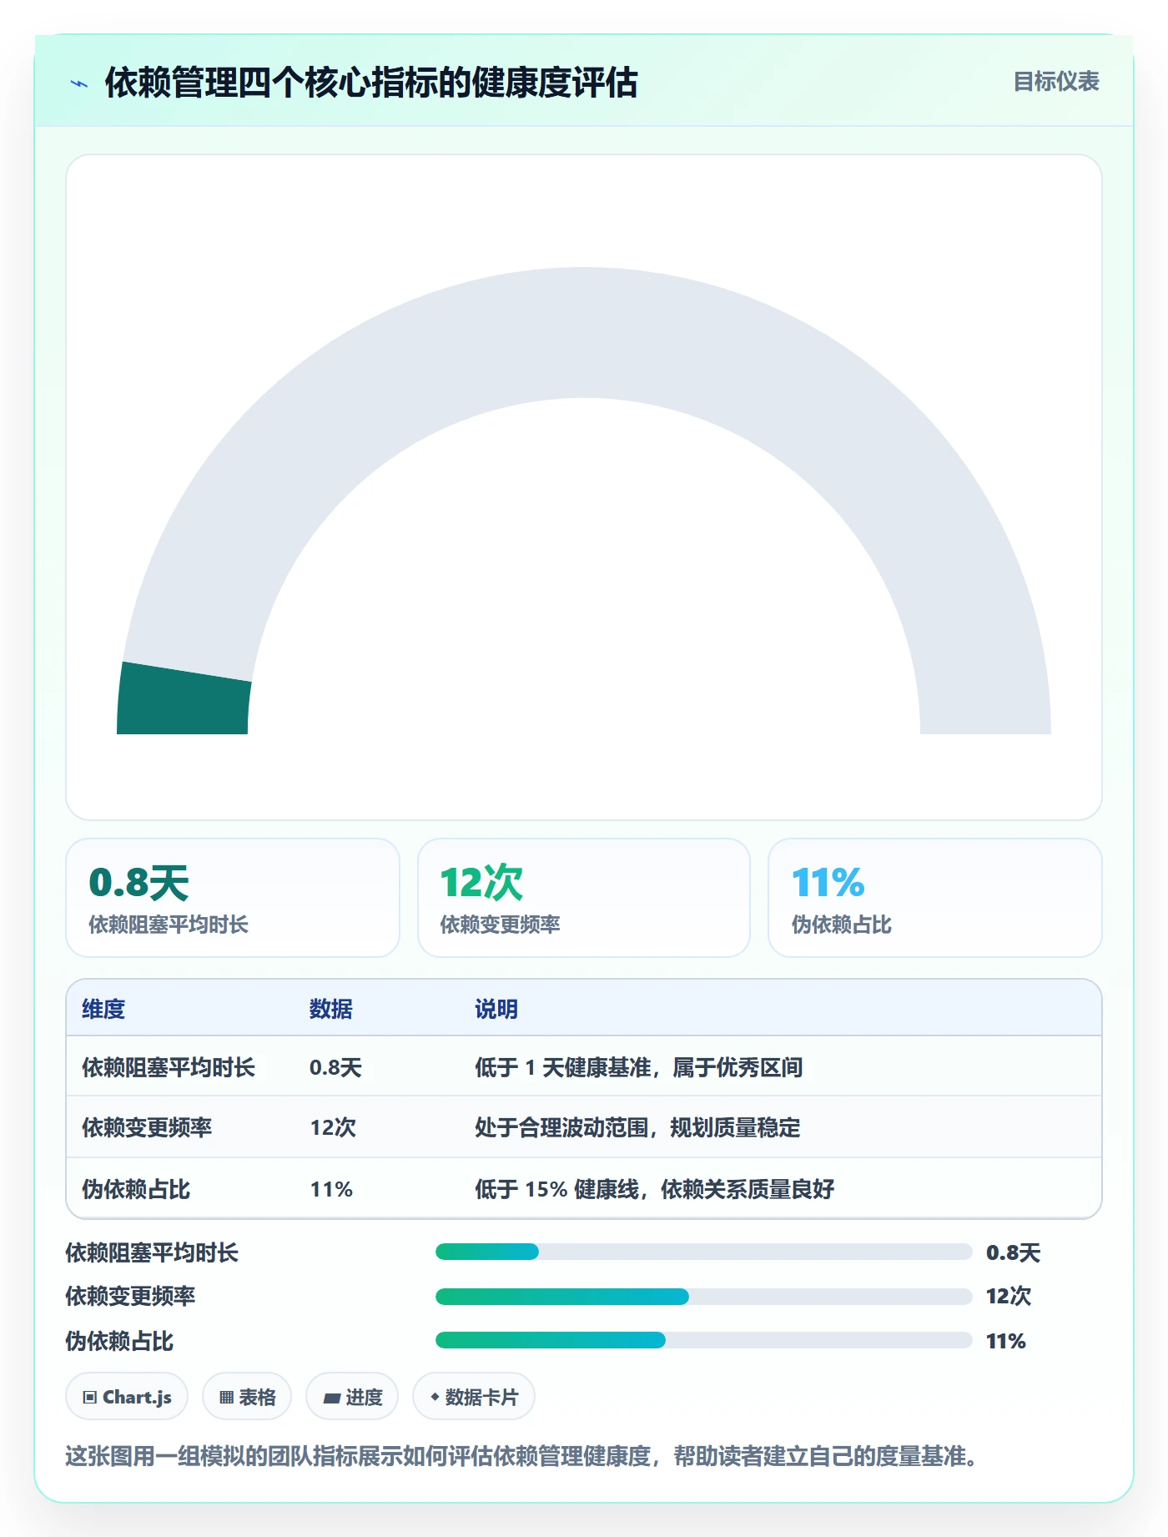Click the 目标仪表 label in header
1168x1537 pixels.
pyautogui.click(x=1056, y=82)
